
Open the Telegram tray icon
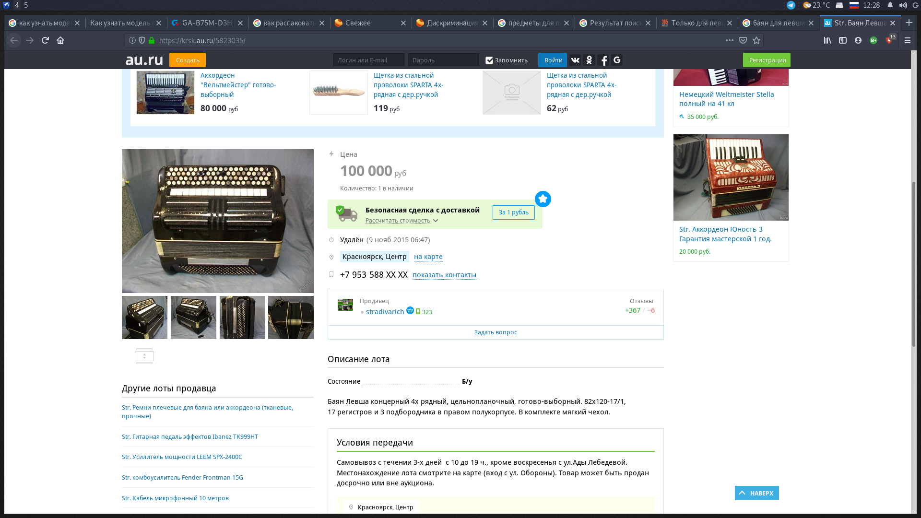click(791, 5)
